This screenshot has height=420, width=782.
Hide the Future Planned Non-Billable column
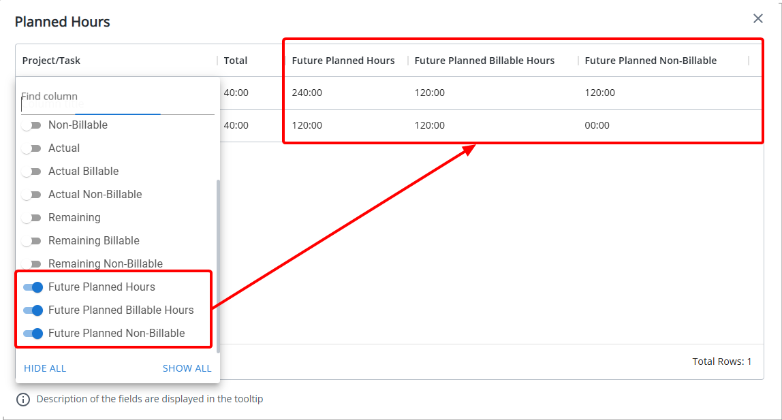[x=33, y=334]
